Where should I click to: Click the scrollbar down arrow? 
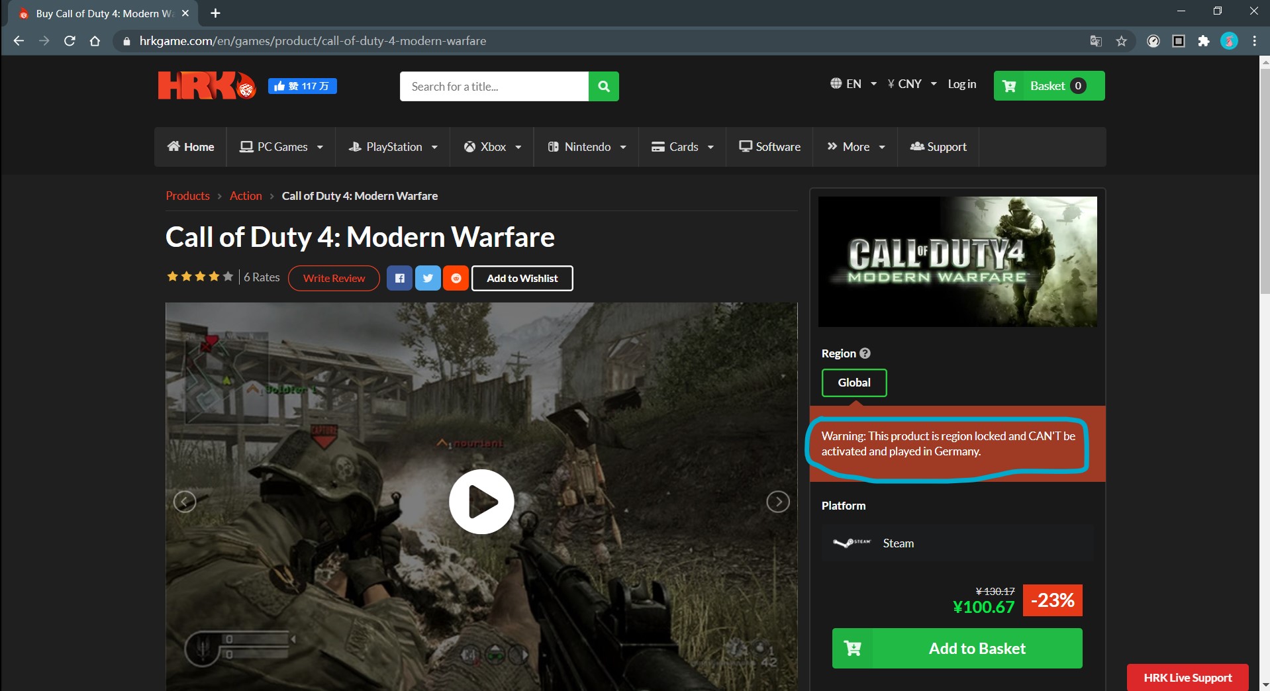(x=1265, y=684)
